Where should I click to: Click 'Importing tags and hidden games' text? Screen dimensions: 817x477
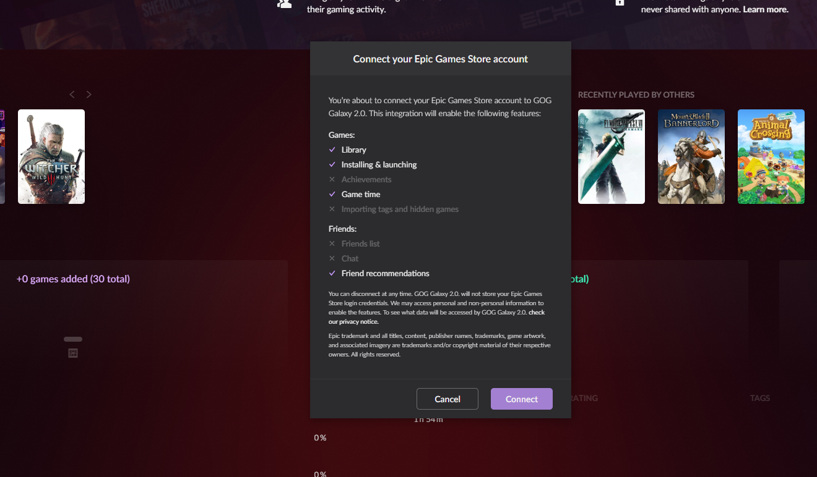click(400, 209)
